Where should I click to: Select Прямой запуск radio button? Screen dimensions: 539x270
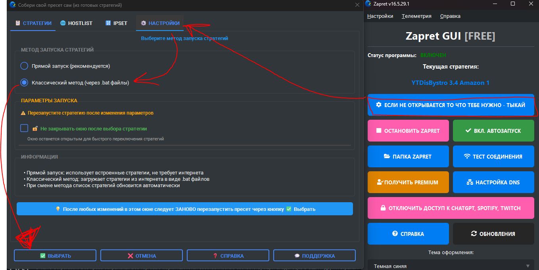pos(24,66)
